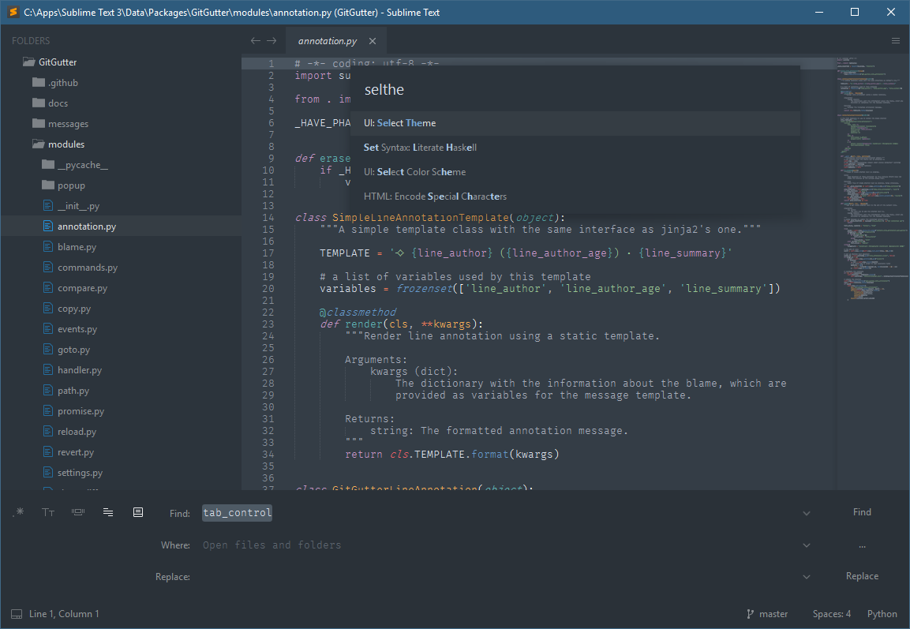Close the annotation.py tab
Viewport: 910px width, 629px height.
[373, 41]
